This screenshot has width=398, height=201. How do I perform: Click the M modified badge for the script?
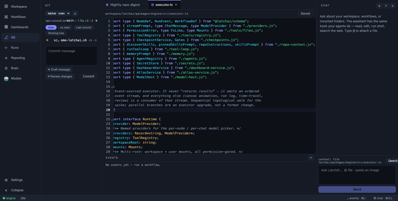tap(47, 40)
